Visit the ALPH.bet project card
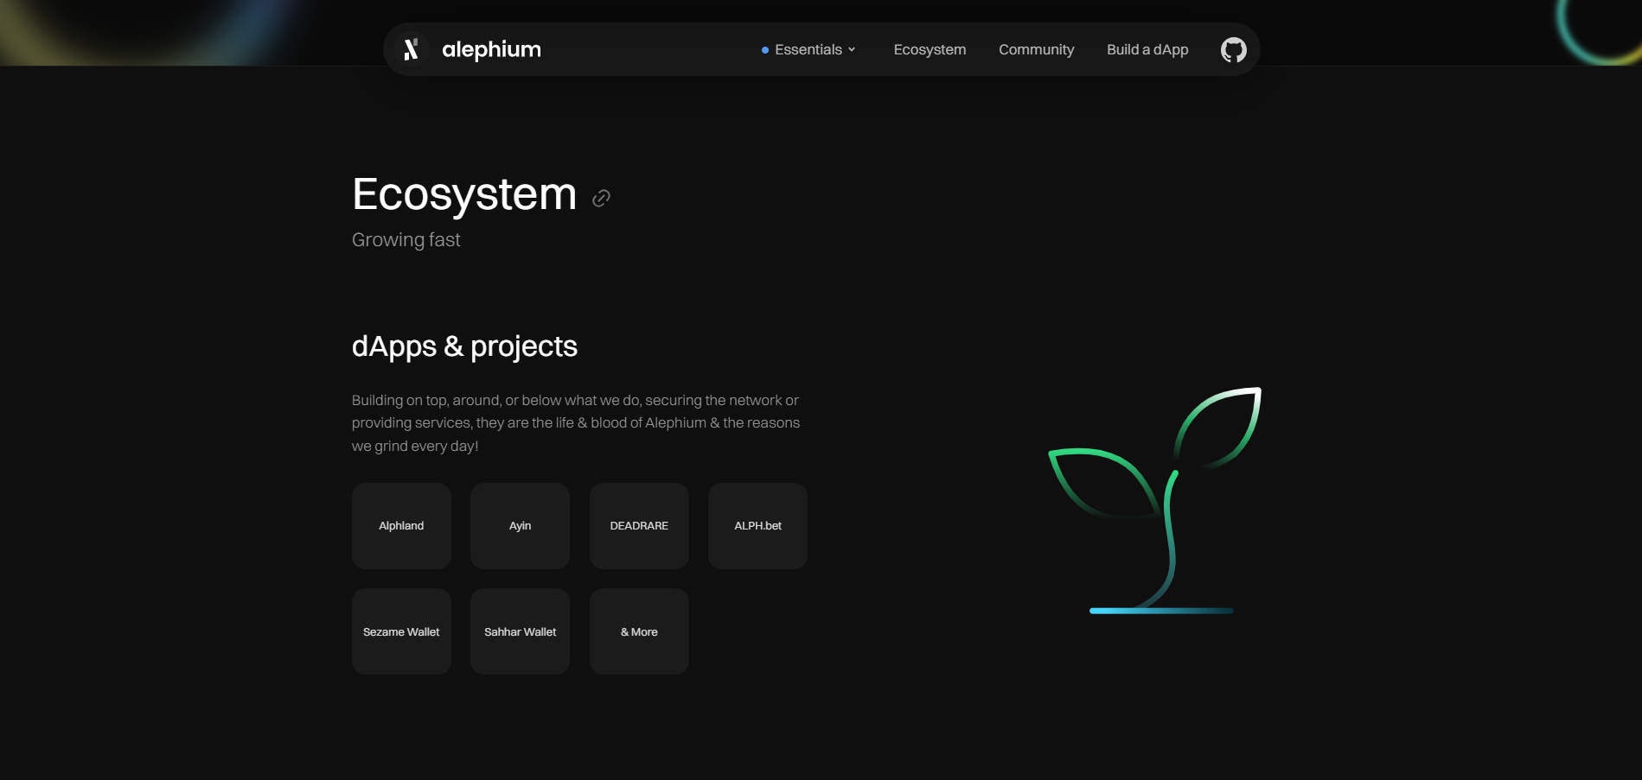The image size is (1642, 780). point(757,526)
